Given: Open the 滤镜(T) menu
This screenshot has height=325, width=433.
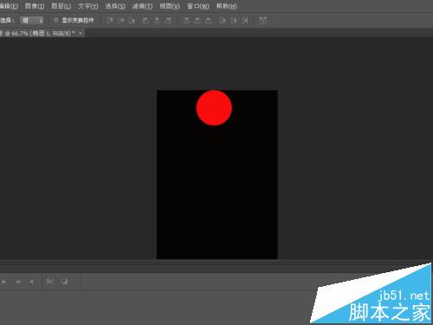Looking at the screenshot, I should [142, 6].
